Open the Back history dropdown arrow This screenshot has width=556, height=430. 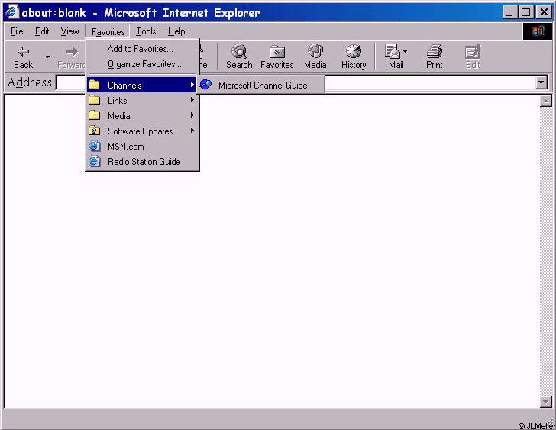[47, 57]
